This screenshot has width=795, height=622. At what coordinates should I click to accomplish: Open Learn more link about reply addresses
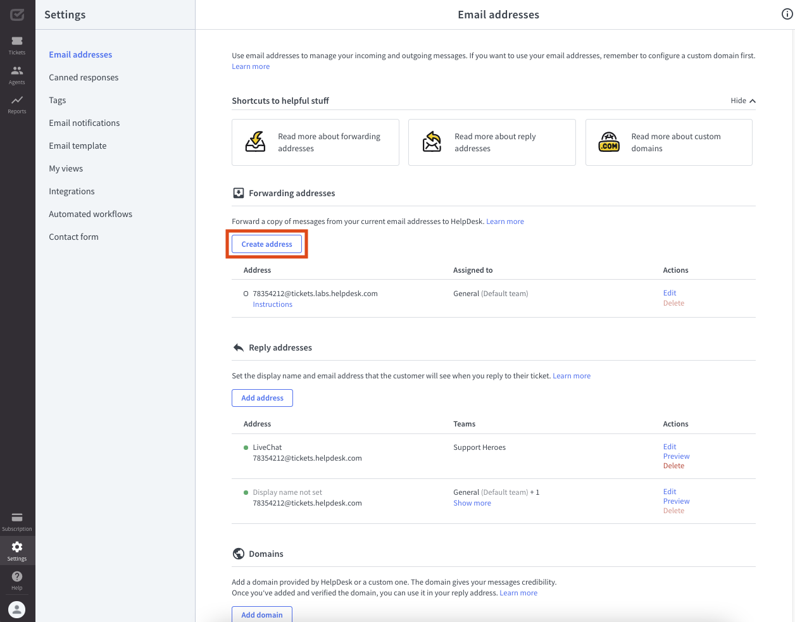pyautogui.click(x=572, y=375)
